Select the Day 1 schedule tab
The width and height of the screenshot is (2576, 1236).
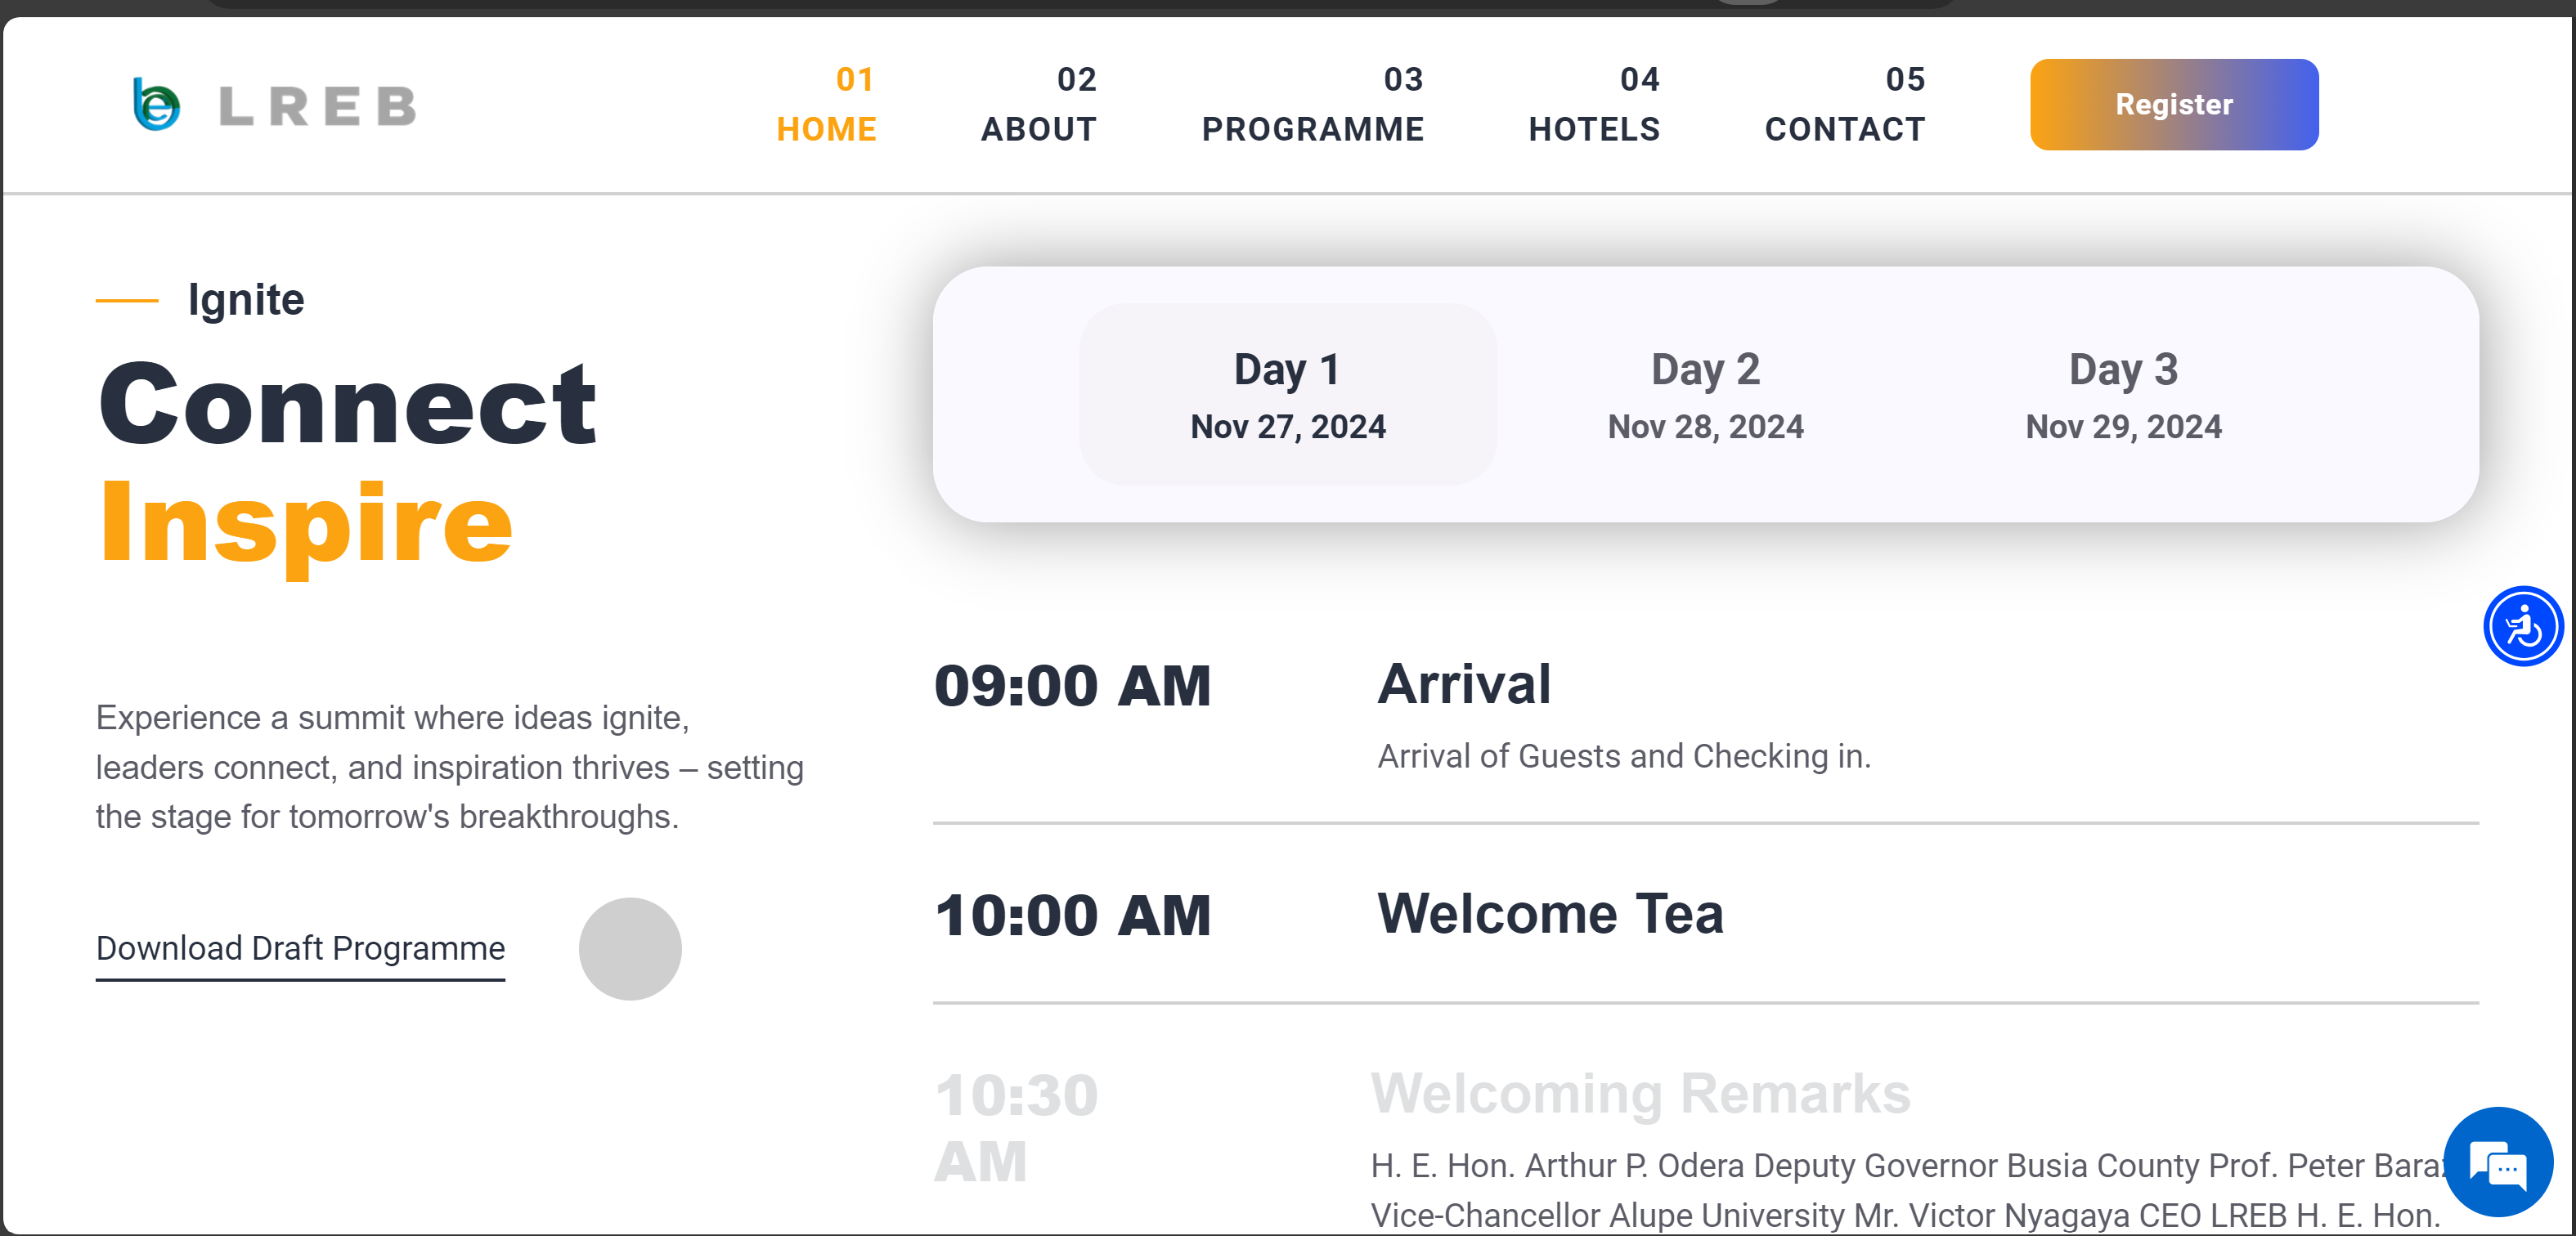tap(1287, 395)
